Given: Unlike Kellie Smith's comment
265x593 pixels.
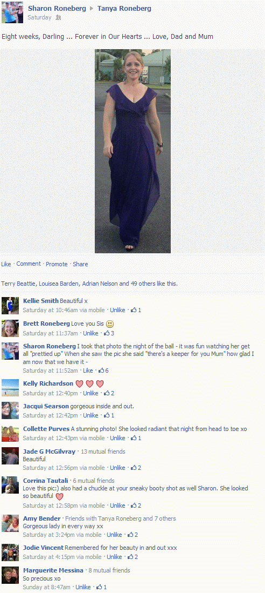Looking at the screenshot, I should pyautogui.click(x=117, y=310).
